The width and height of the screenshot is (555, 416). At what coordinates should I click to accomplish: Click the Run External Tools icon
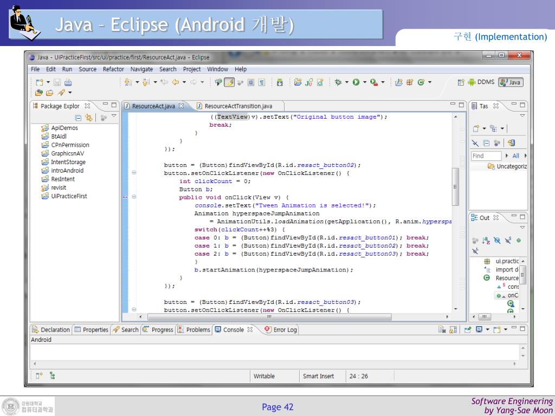[374, 82]
